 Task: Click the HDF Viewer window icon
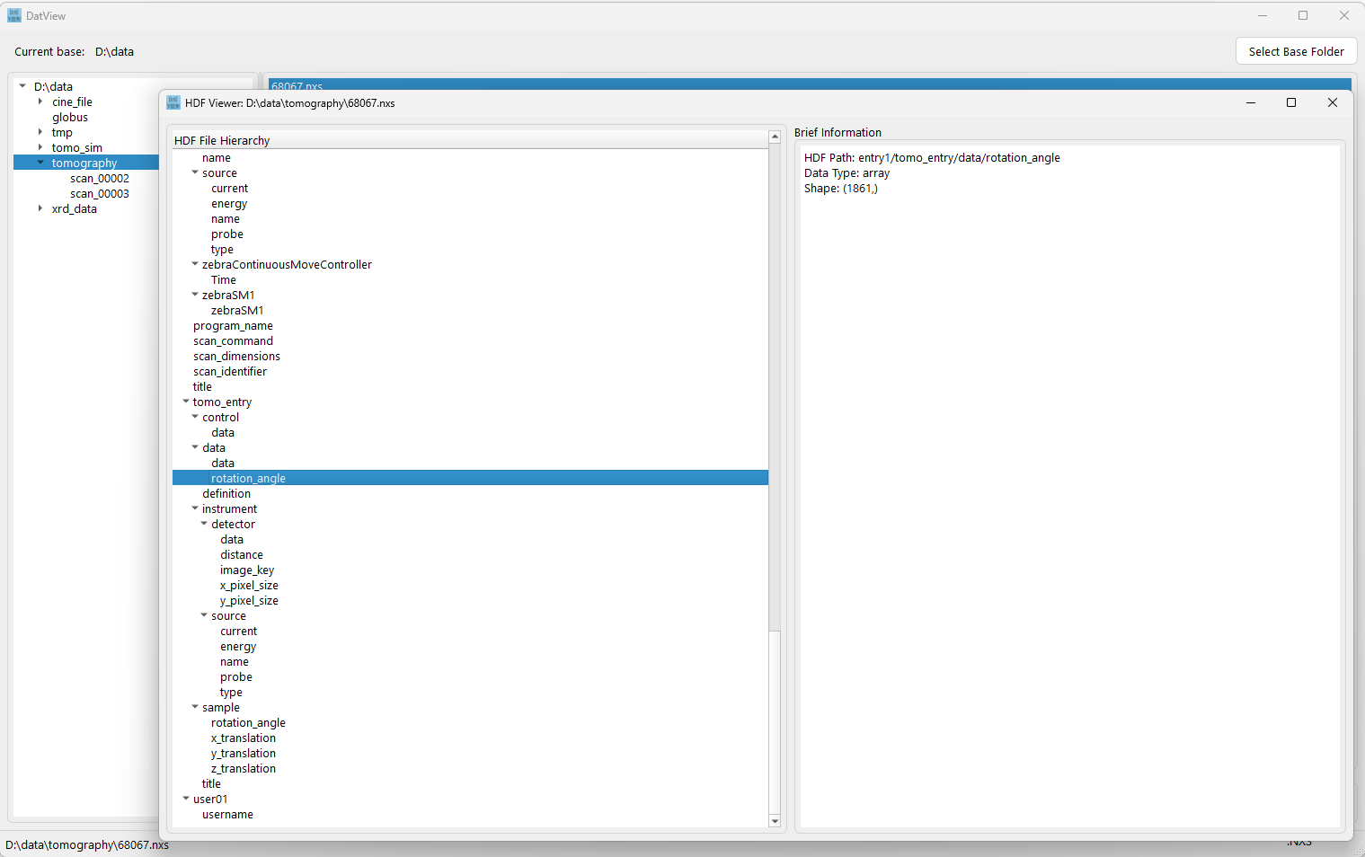pyautogui.click(x=173, y=103)
